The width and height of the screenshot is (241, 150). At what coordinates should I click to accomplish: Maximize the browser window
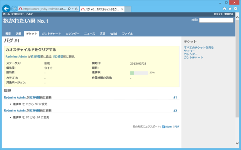(227, 3)
